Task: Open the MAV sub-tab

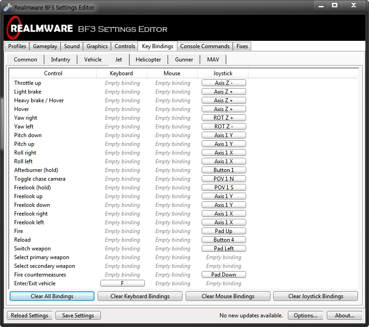Action: tap(213, 60)
